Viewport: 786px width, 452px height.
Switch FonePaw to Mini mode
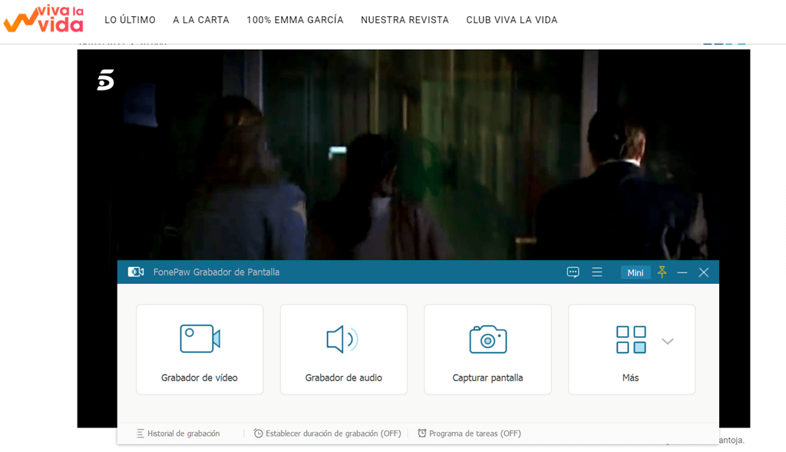635,272
